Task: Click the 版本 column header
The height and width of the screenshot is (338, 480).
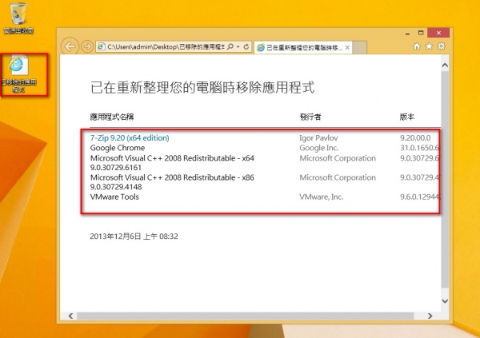Action: coord(407,117)
